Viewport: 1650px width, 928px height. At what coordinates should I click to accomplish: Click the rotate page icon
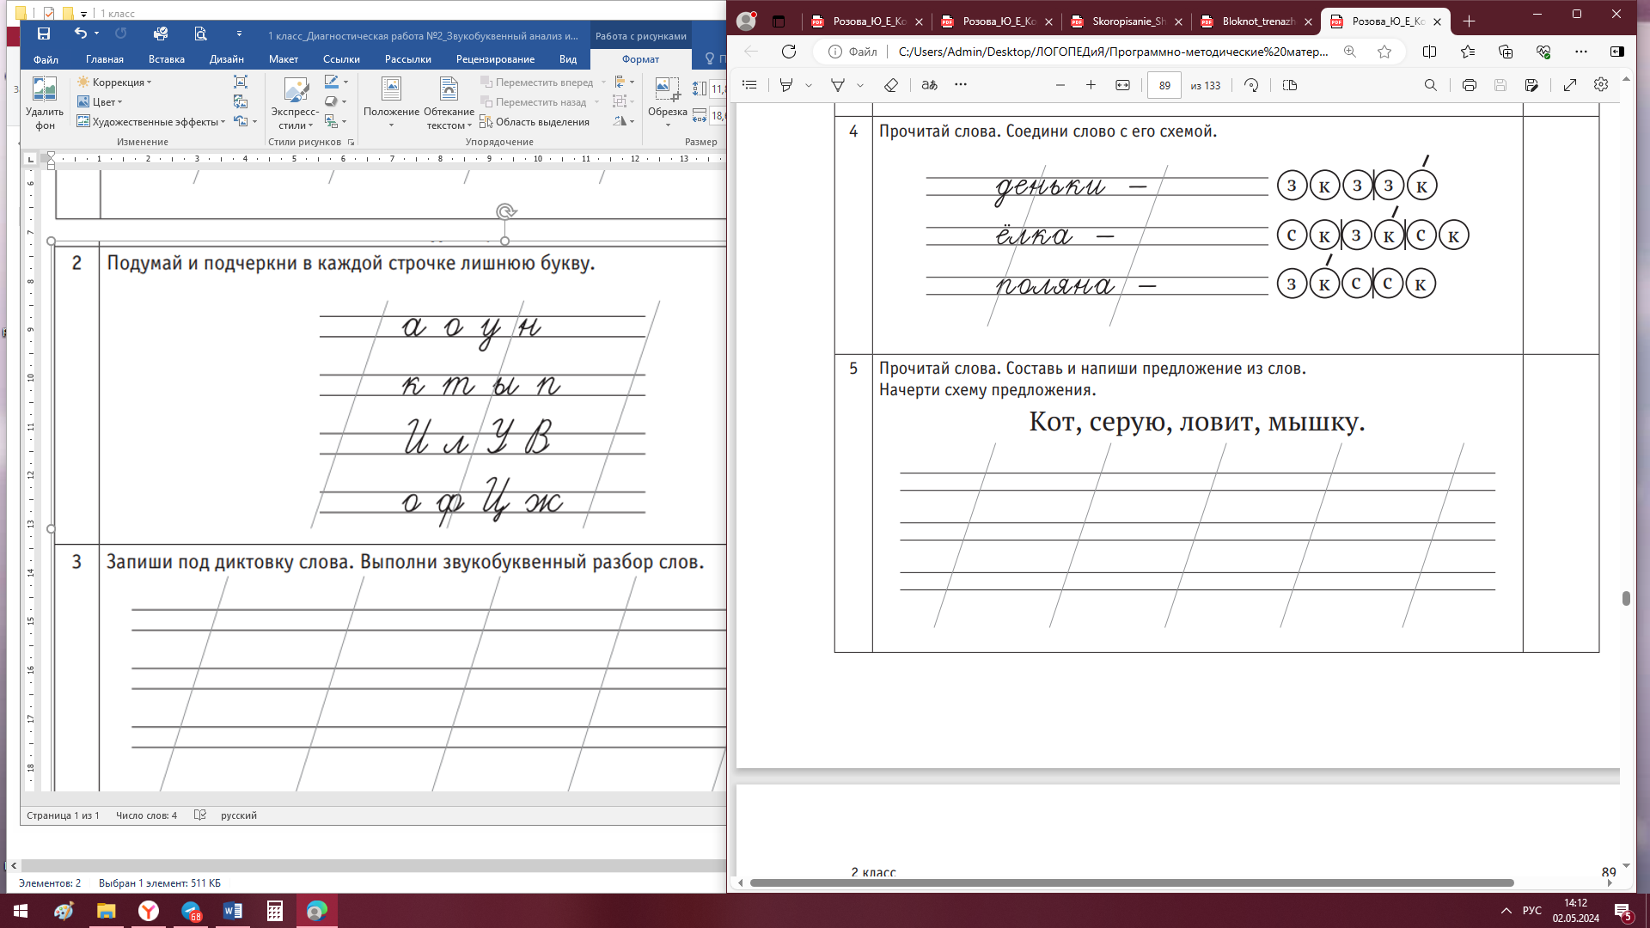pyautogui.click(x=1251, y=85)
